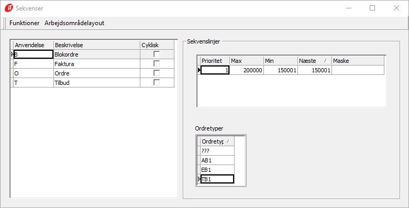Image resolution: width=409 pixels, height=208 pixels.
Task: Select the Tilbud description cell
Action: 97,82
